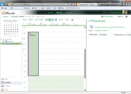
Task: Open Show time as Away dropdown
Action: tap(128, 35)
